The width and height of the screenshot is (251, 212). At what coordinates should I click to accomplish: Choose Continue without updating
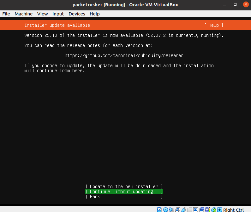click(x=124, y=192)
